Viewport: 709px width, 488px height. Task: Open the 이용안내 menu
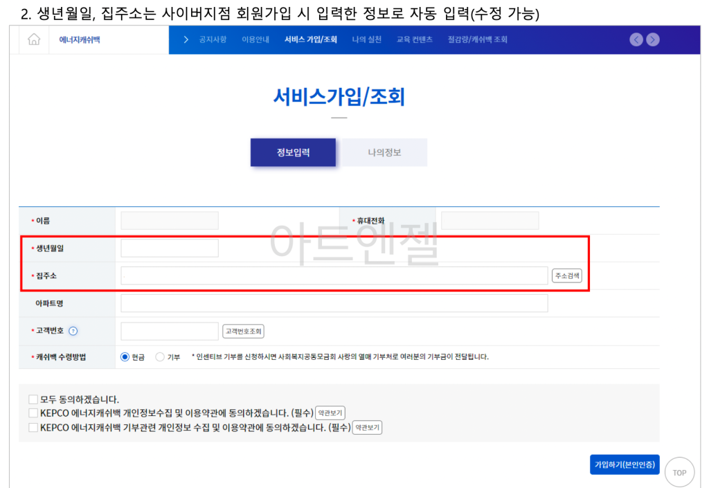click(x=255, y=40)
